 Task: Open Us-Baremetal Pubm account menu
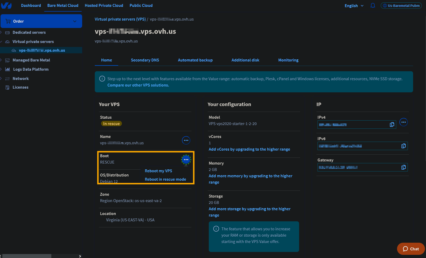[401, 6]
